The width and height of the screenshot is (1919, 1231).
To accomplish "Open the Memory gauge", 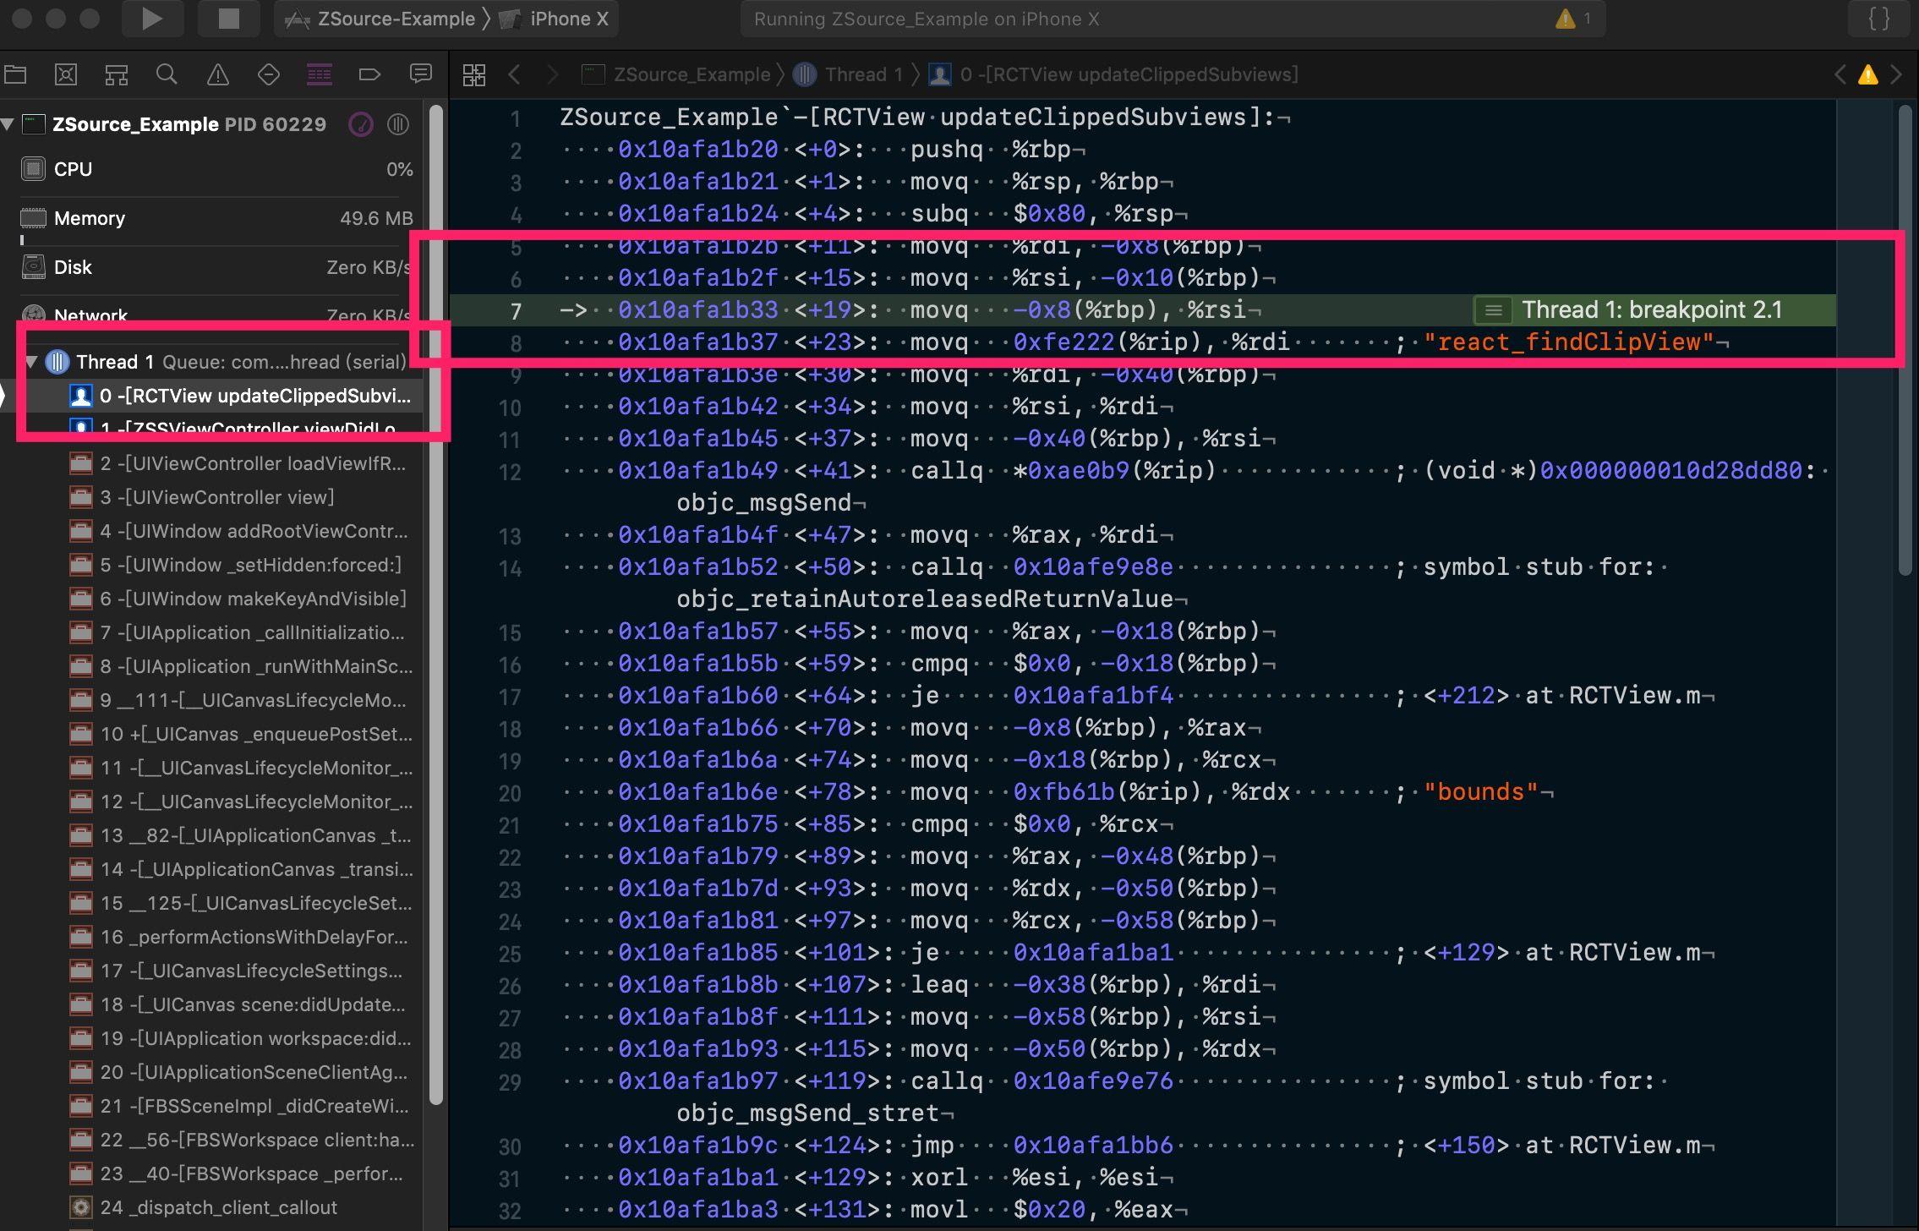I will (216, 218).
